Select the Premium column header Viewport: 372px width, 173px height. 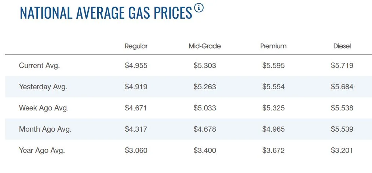(273, 46)
